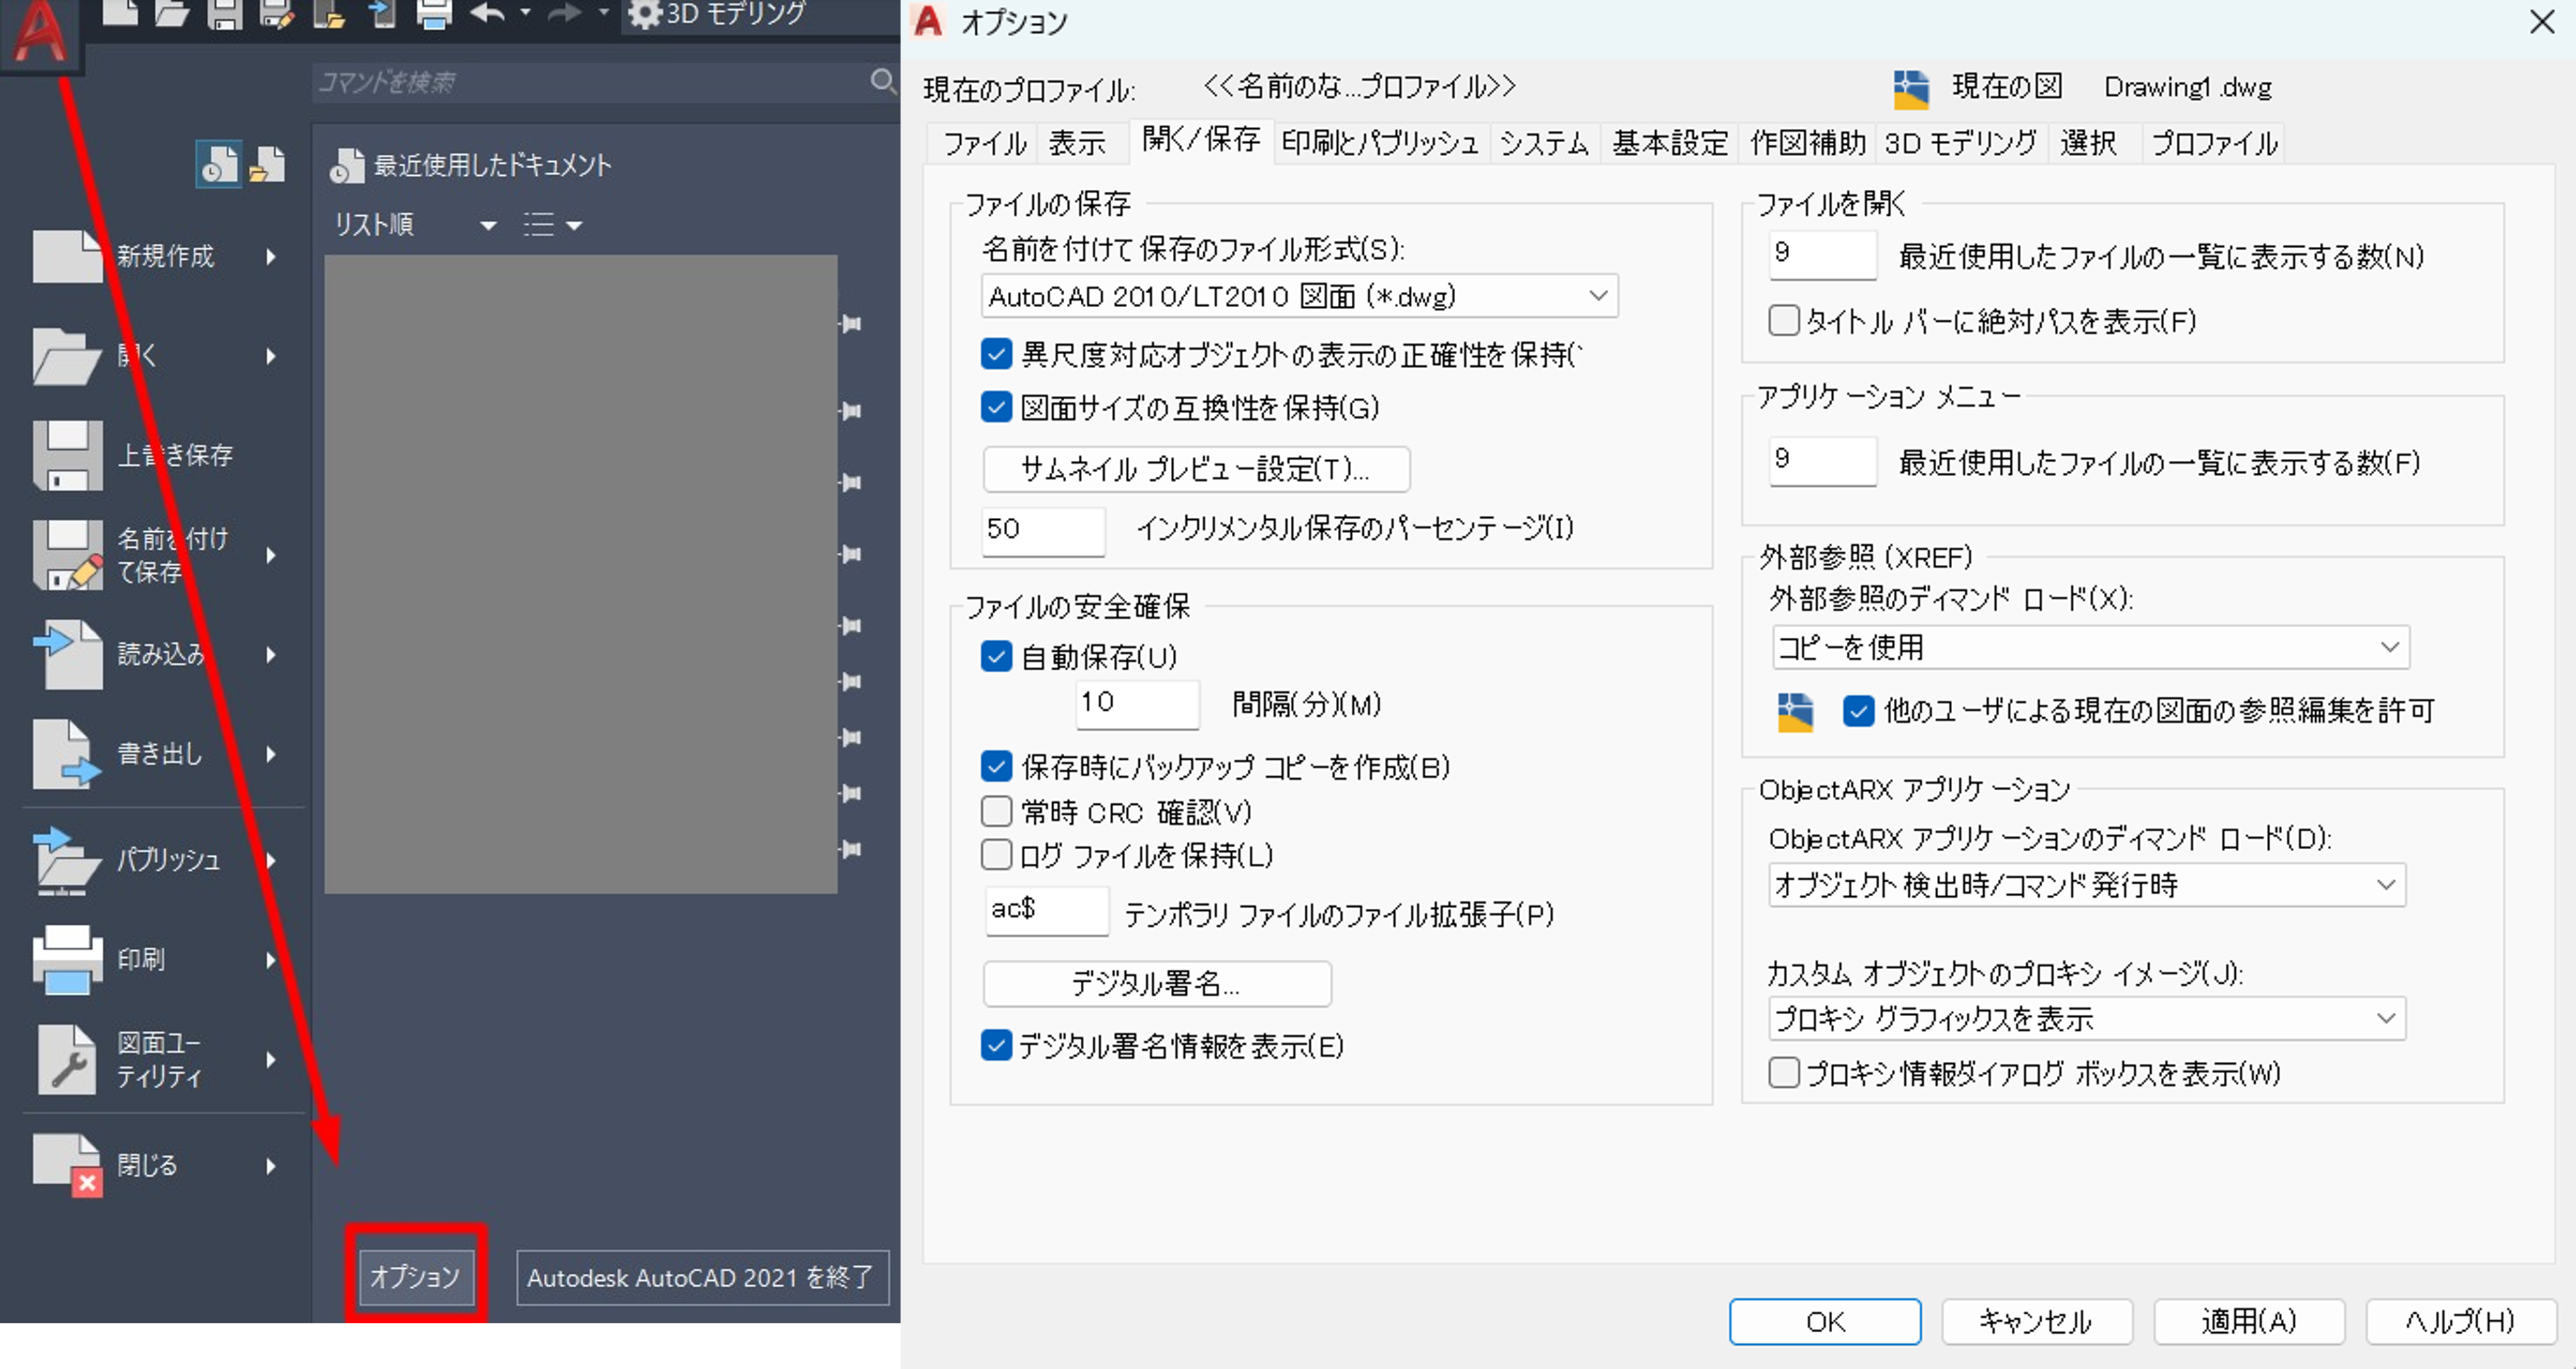This screenshot has height=1369, width=2576.
Task: Click the Save (上書き保存) floppy icon
Action: click(x=66, y=455)
